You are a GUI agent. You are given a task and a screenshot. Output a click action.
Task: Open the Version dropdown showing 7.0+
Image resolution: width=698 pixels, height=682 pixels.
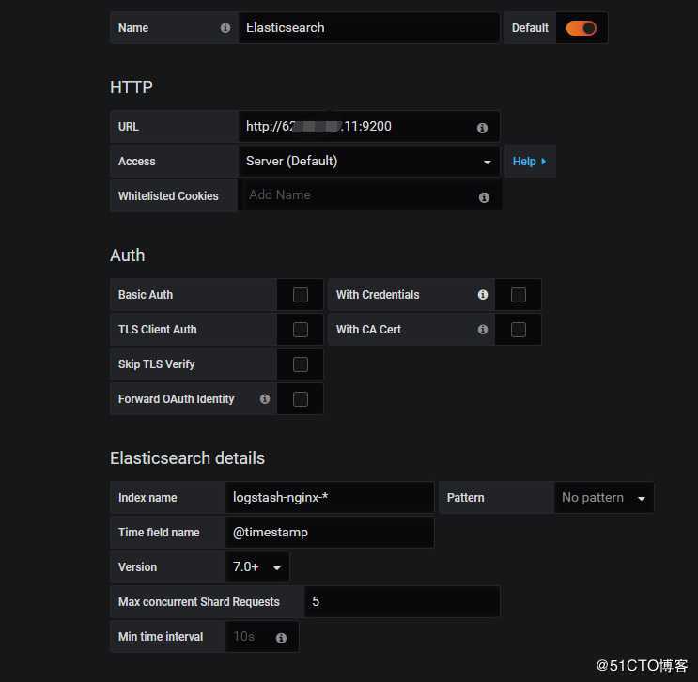(257, 566)
